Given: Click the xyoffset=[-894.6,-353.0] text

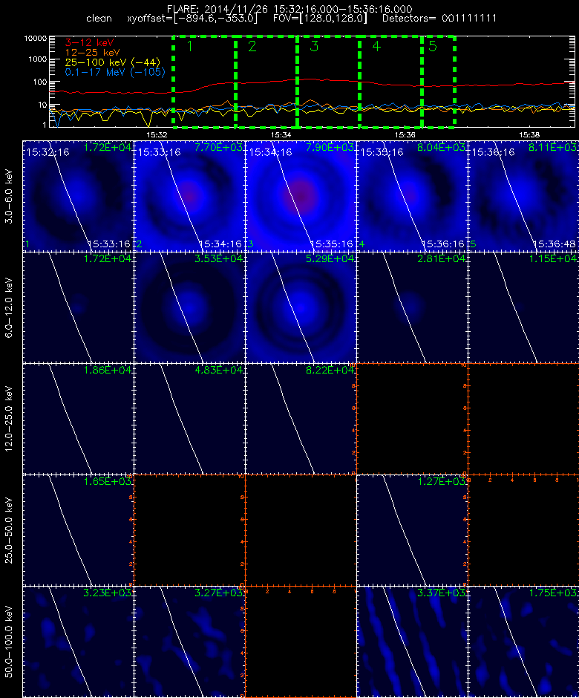Looking at the screenshot, I should pyautogui.click(x=192, y=19).
